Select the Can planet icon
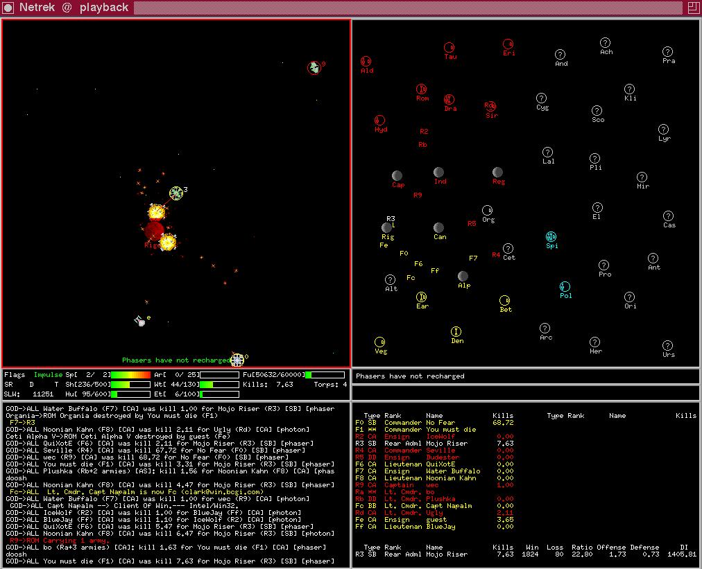 [x=438, y=228]
